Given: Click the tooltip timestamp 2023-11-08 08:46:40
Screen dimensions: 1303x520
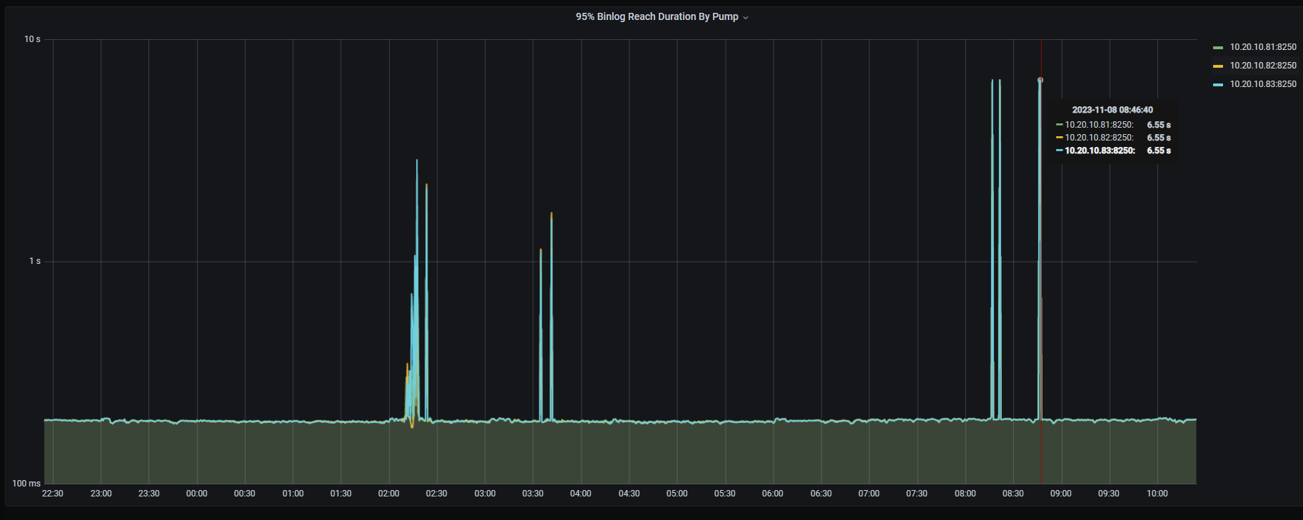Looking at the screenshot, I should point(1112,110).
